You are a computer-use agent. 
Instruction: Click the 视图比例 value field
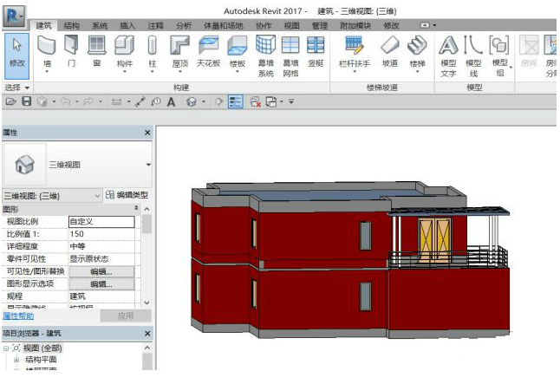pos(101,222)
